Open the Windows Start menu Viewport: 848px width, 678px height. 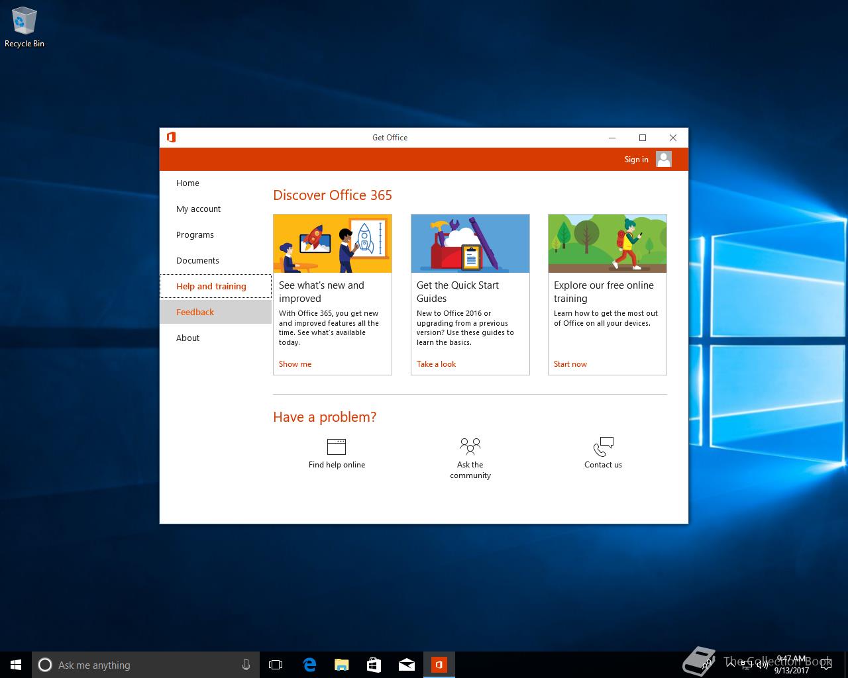[16, 665]
